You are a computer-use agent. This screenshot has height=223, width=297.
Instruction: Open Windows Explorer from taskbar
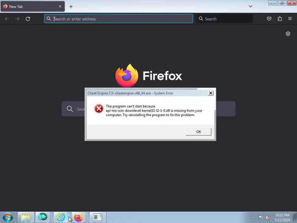[26, 217]
